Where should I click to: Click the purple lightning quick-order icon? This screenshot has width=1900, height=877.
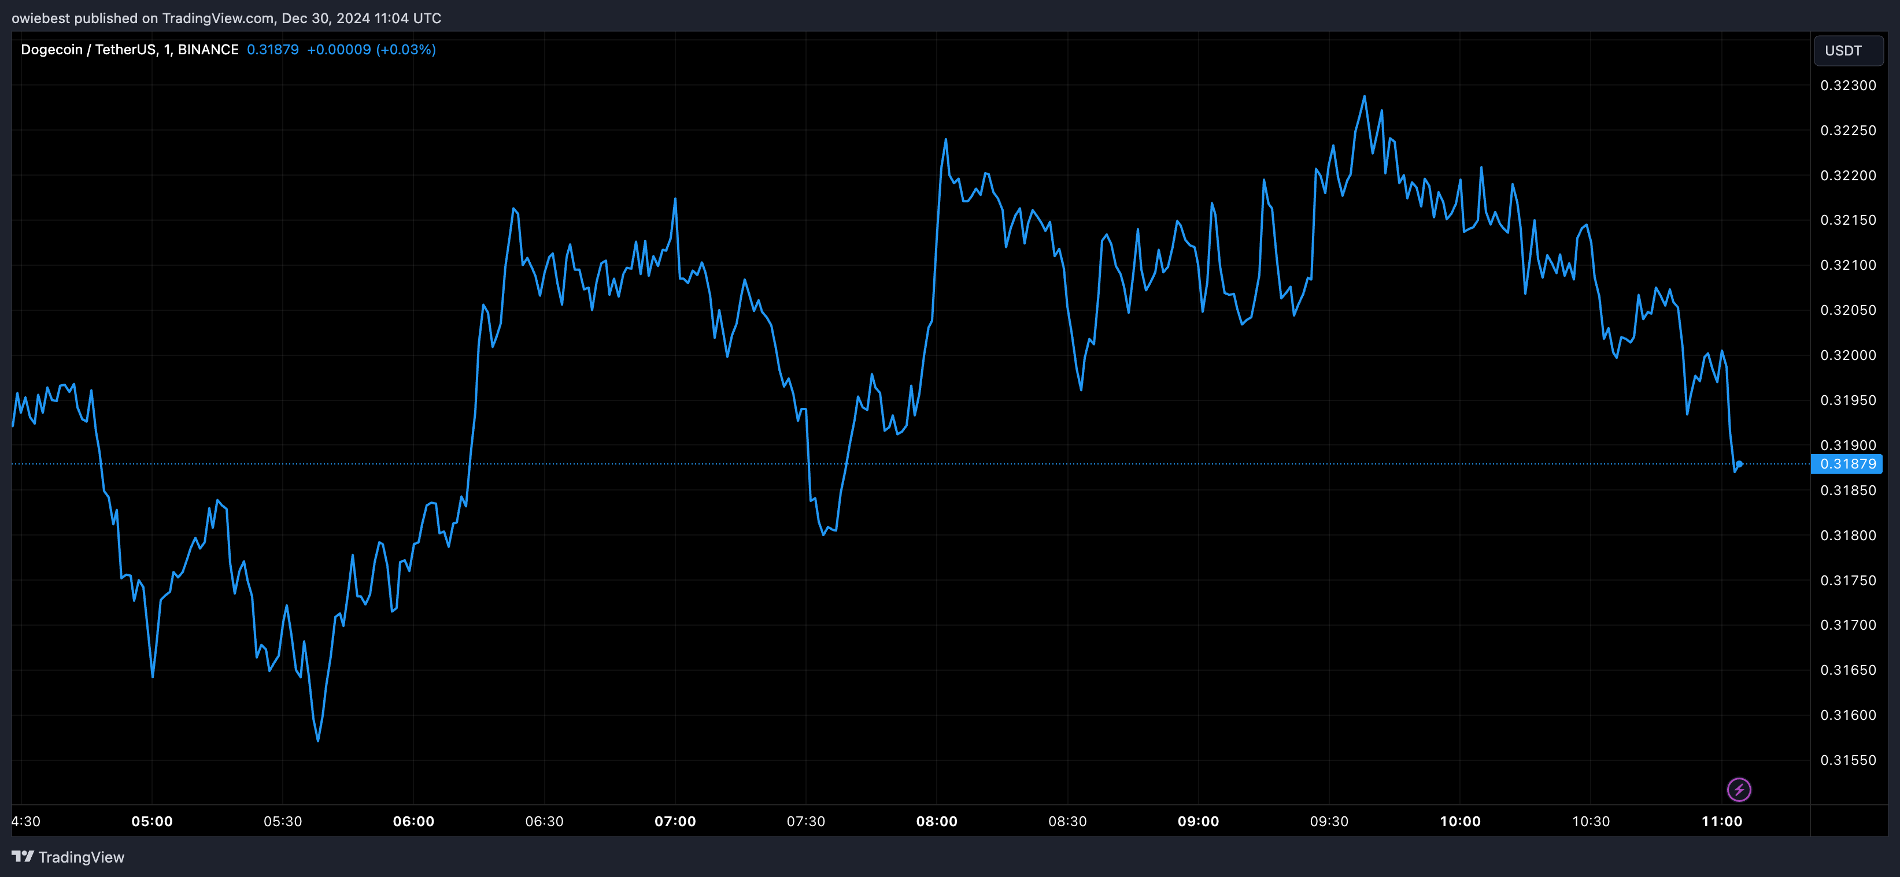(1740, 789)
